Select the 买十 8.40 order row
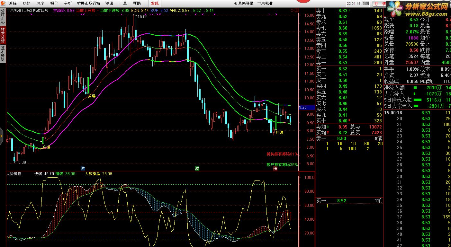Image resolution: width=451 pixels, height=247 pixels. 349,121
